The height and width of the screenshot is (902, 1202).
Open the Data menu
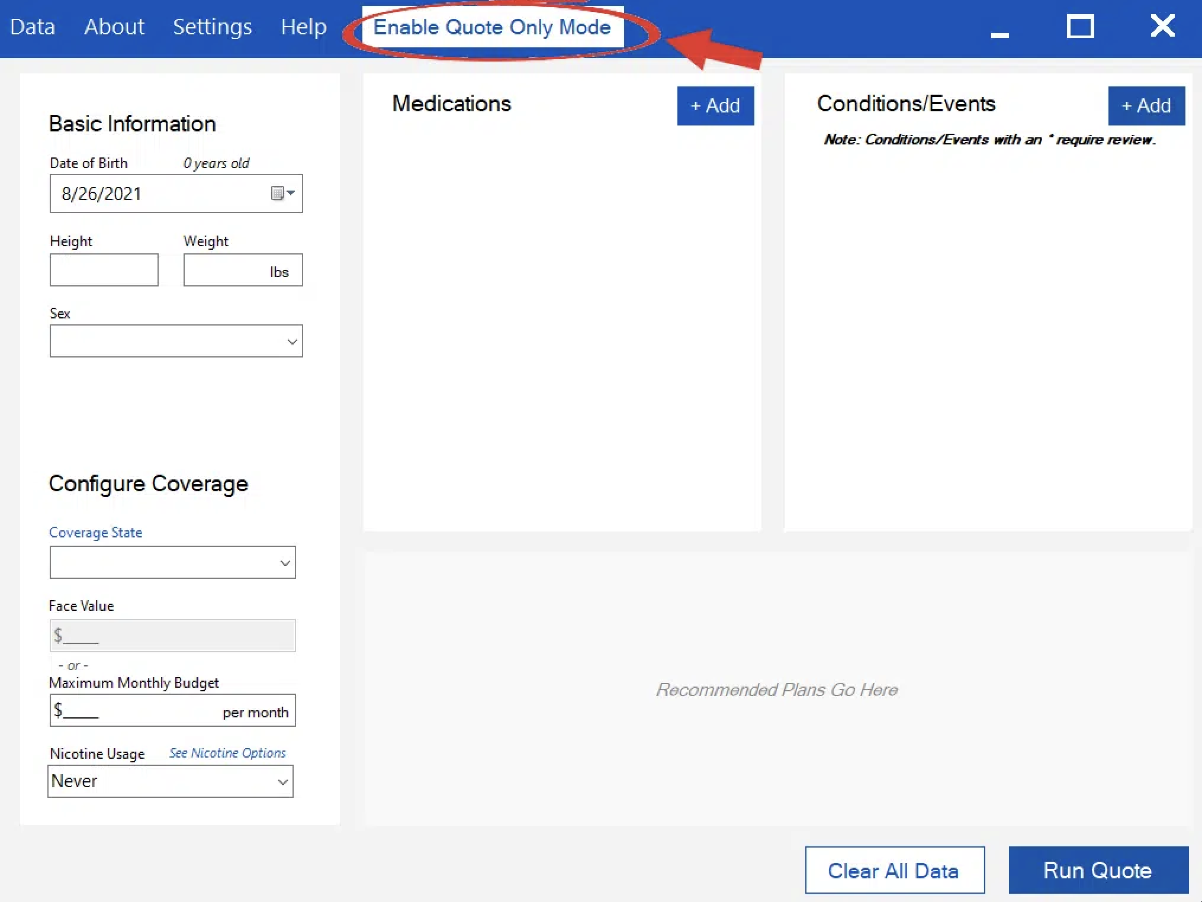coord(33,27)
